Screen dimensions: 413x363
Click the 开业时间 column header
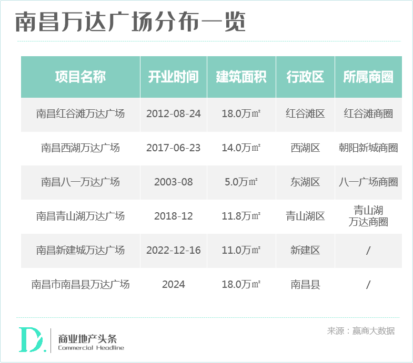(173, 77)
